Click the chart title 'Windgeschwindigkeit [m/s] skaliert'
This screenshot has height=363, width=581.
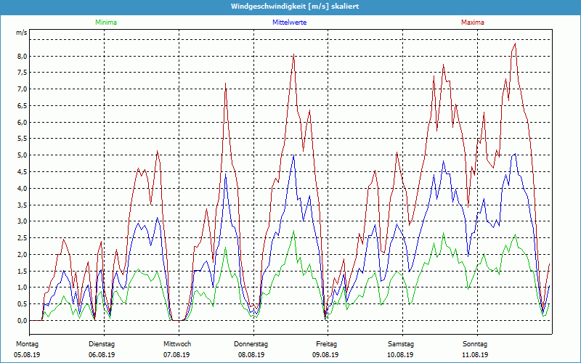tap(295, 7)
